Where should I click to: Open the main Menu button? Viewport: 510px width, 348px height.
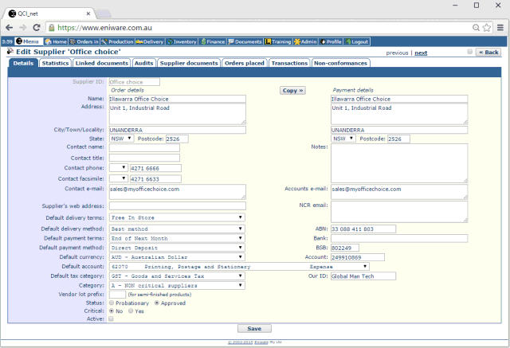click(x=29, y=41)
